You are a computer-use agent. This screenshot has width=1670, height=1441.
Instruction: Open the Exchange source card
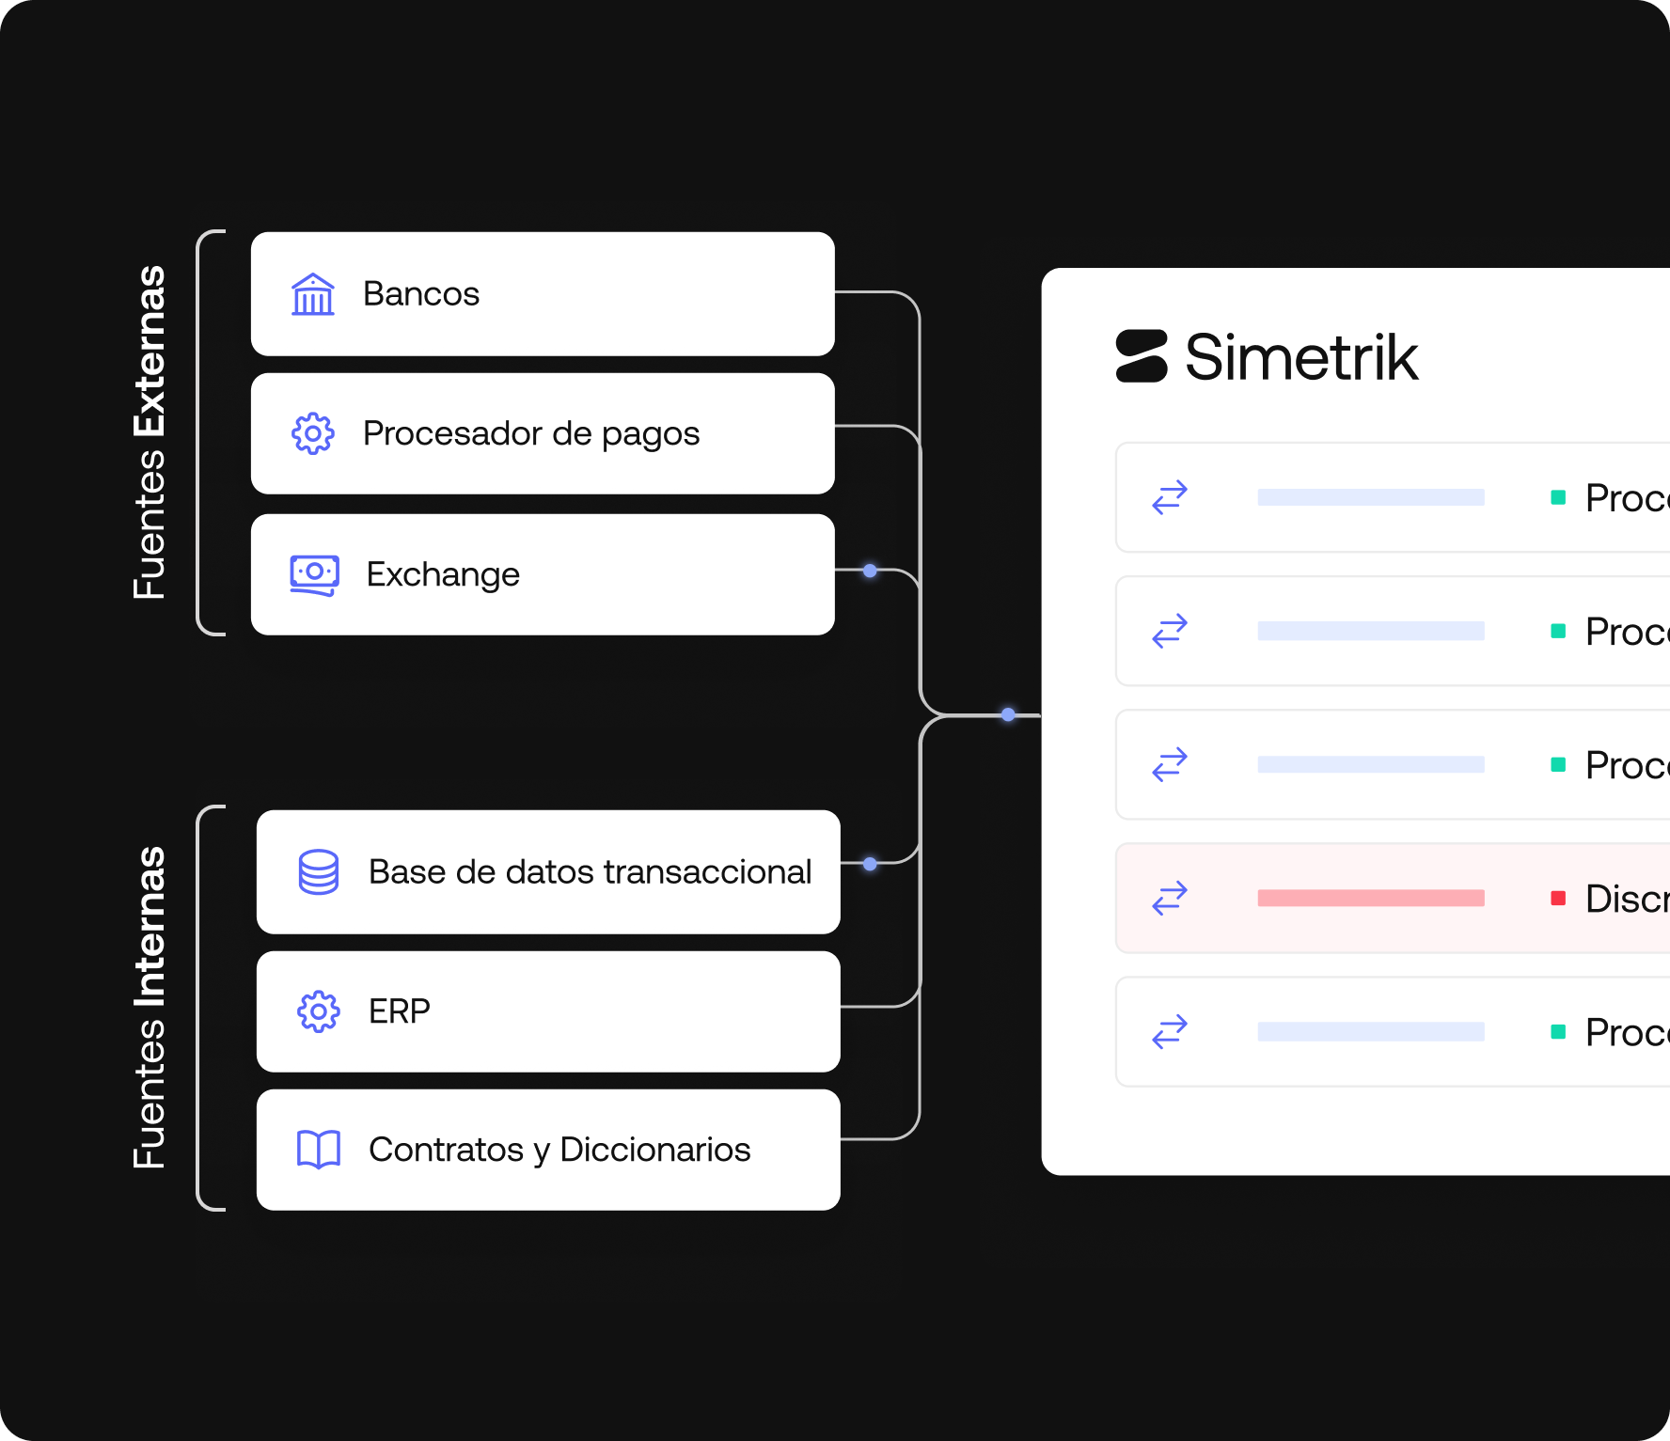pos(543,574)
